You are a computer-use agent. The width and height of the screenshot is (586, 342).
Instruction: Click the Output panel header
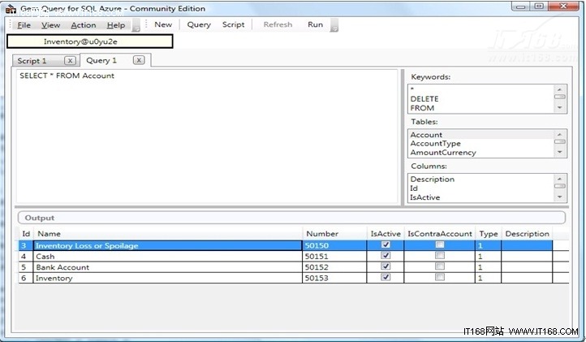pyautogui.click(x=291, y=218)
